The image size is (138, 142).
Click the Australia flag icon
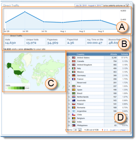click(74, 100)
